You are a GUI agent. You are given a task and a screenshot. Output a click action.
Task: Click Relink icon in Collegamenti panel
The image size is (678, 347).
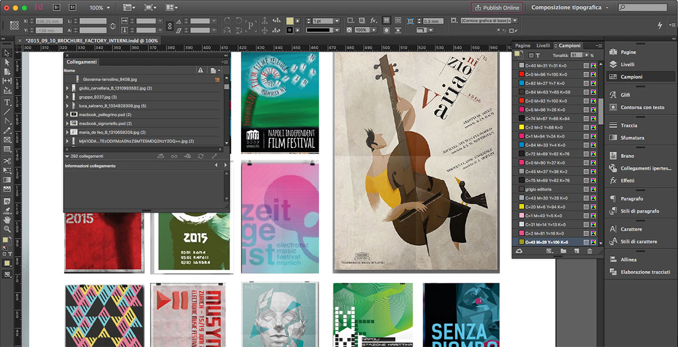174,156
